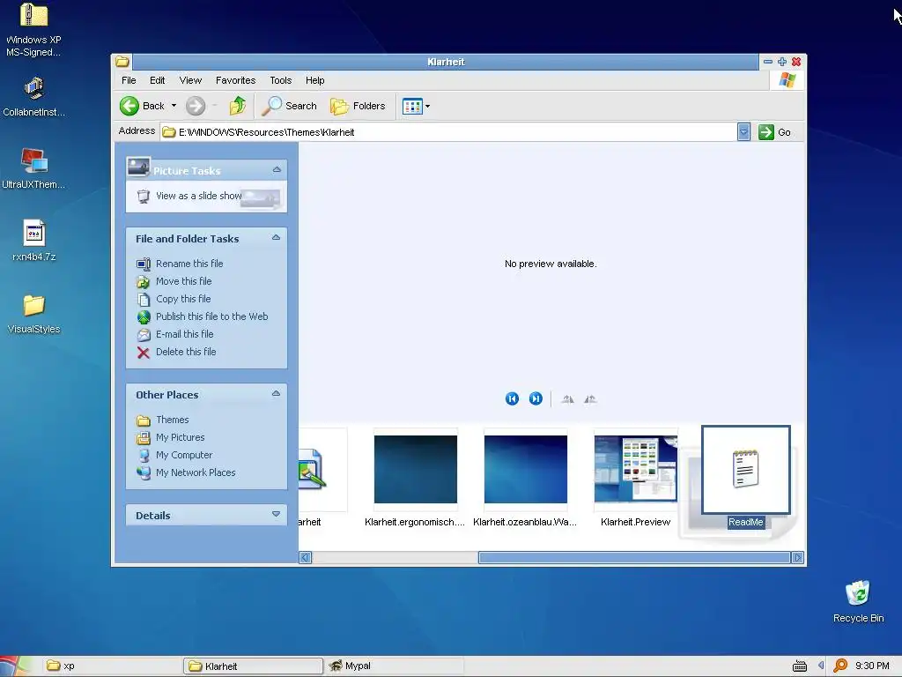Viewport: 902px width, 677px height.
Task: Click the Rotate Clockwise icon
Action: click(567, 399)
